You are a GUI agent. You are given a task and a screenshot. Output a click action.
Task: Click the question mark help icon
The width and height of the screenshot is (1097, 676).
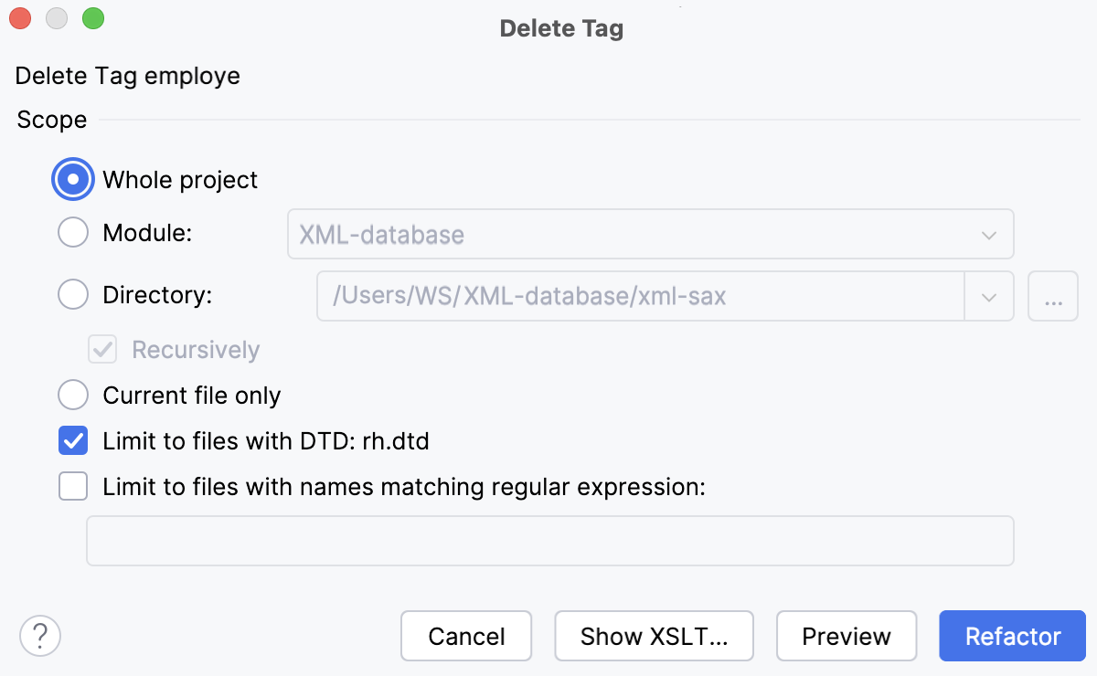40,635
